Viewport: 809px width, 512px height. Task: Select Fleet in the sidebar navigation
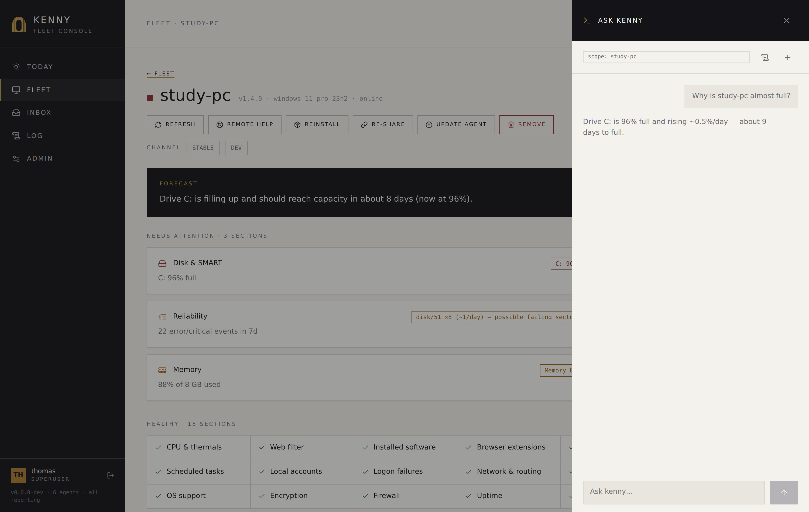63,90
